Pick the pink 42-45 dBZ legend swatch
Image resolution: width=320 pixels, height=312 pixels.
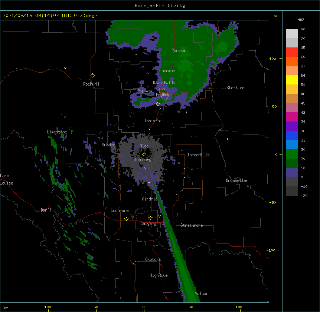click(x=292, y=108)
